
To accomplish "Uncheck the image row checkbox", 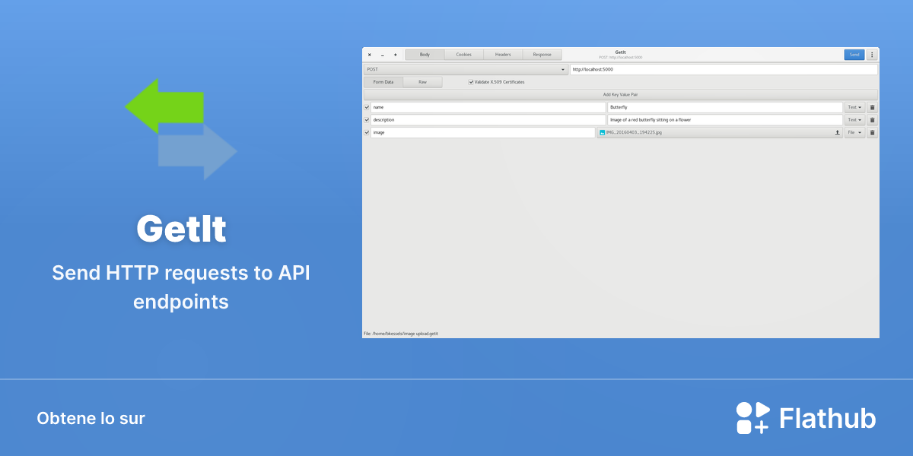I will 367,132.
